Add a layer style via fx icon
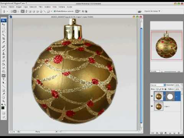Image resolution: width=184 pixels, height=138 pixels. tap(157, 133)
